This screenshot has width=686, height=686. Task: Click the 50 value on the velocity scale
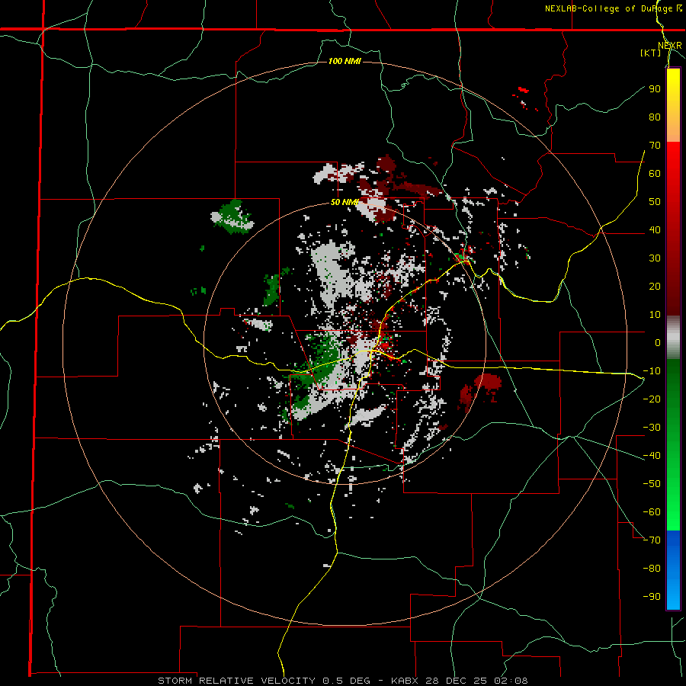(655, 202)
